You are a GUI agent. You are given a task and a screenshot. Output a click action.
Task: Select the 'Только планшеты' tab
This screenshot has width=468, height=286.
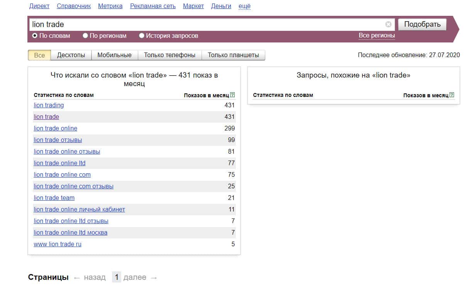[x=233, y=55]
